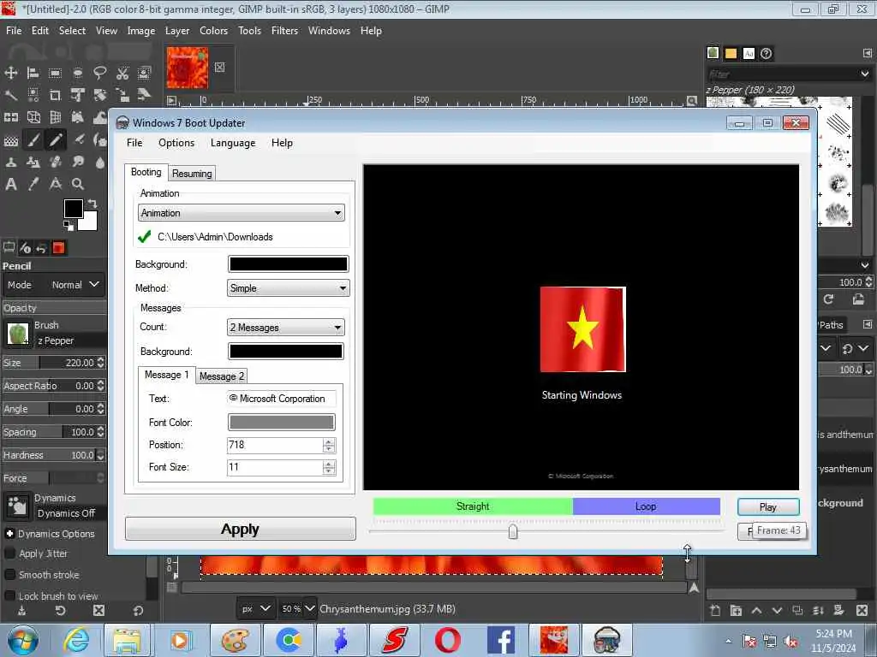Select the Pencil tool

click(x=56, y=139)
